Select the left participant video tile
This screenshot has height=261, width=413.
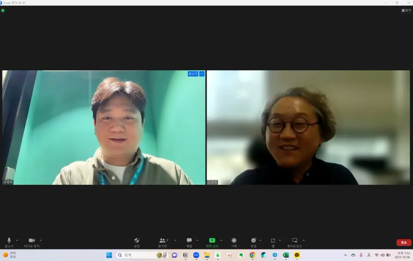click(104, 127)
